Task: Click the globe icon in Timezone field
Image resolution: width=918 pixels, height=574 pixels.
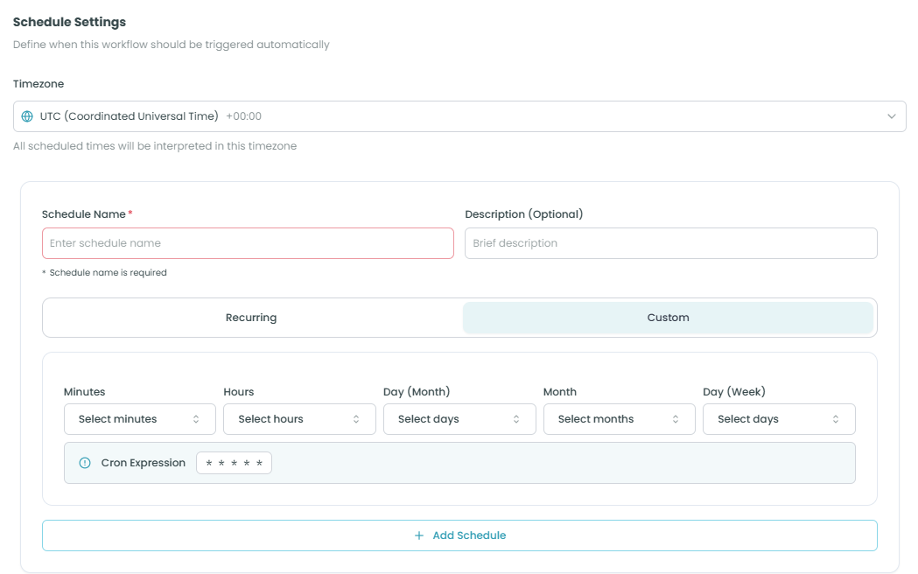Action: (27, 116)
